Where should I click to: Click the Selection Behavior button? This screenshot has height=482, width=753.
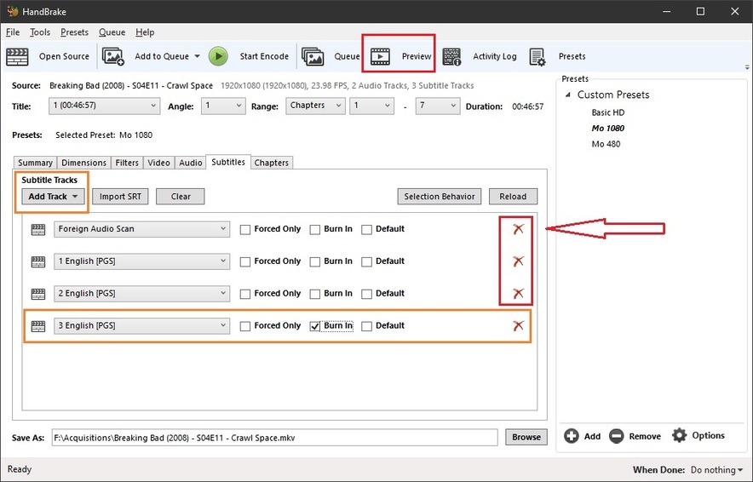click(440, 197)
